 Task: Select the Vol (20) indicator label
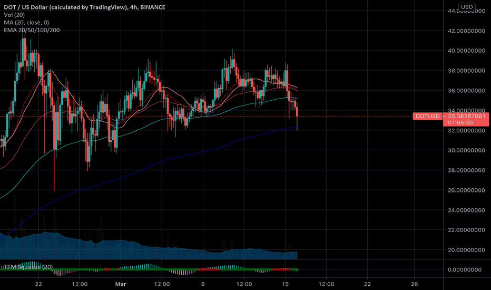(x=14, y=15)
